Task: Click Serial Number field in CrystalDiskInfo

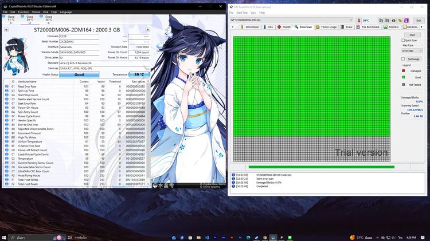Action: click(x=79, y=42)
